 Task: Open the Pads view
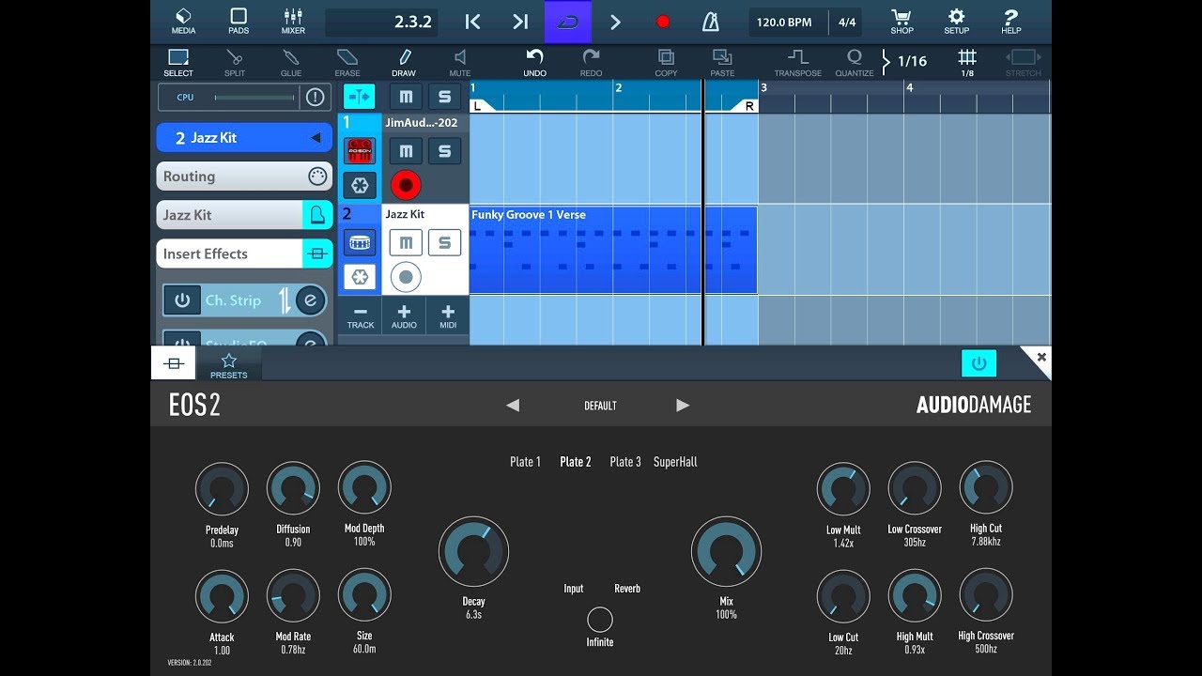click(239, 21)
